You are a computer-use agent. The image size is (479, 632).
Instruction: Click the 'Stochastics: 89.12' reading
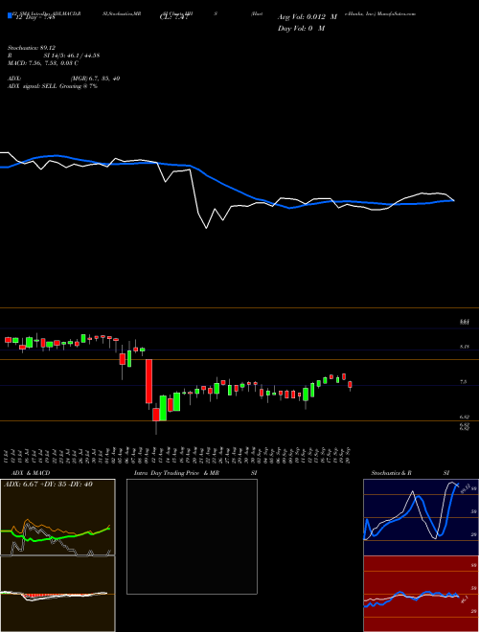coord(31,48)
